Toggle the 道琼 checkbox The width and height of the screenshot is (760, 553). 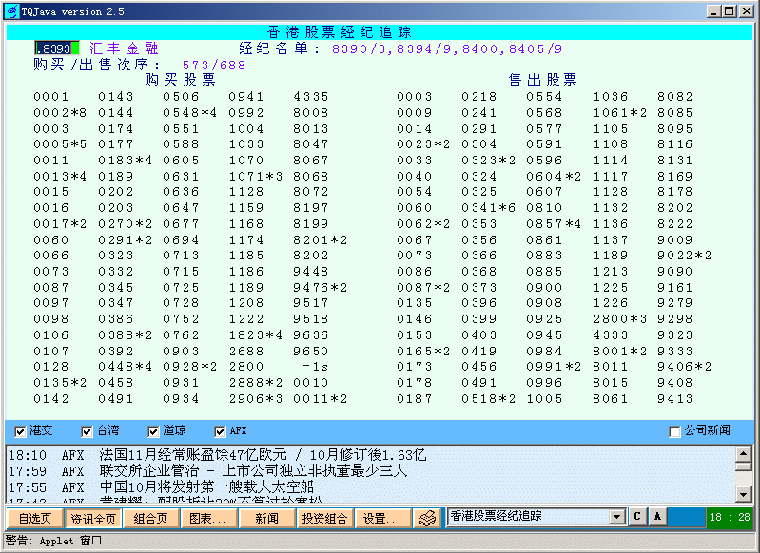pos(153,431)
